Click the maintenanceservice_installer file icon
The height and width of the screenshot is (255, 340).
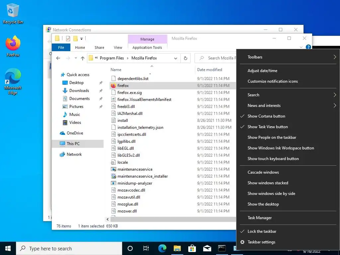114,176
